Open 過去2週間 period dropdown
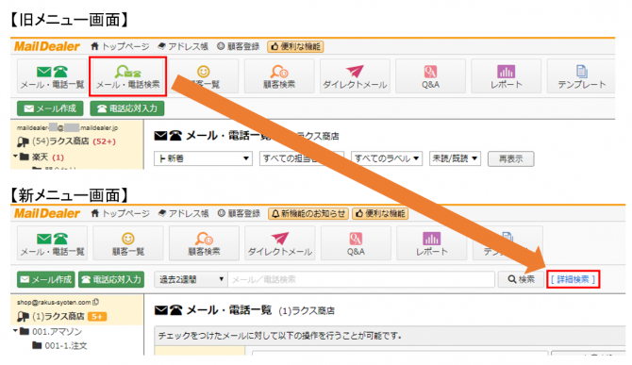Screen dimensions: 632x365 click(191, 279)
